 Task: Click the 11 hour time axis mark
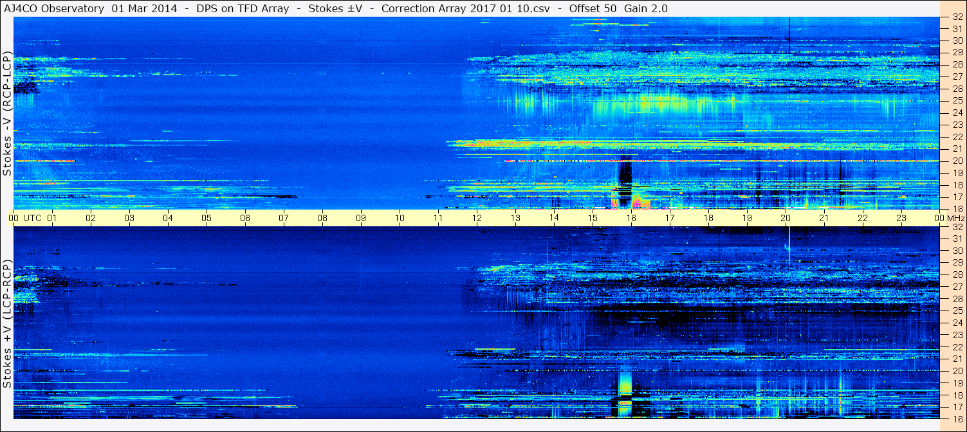tap(438, 218)
